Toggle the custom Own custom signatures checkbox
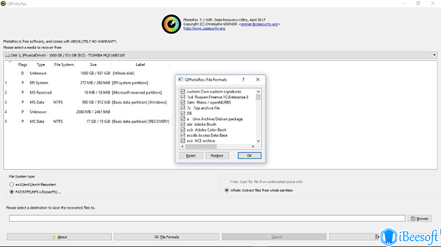 [x=183, y=92]
